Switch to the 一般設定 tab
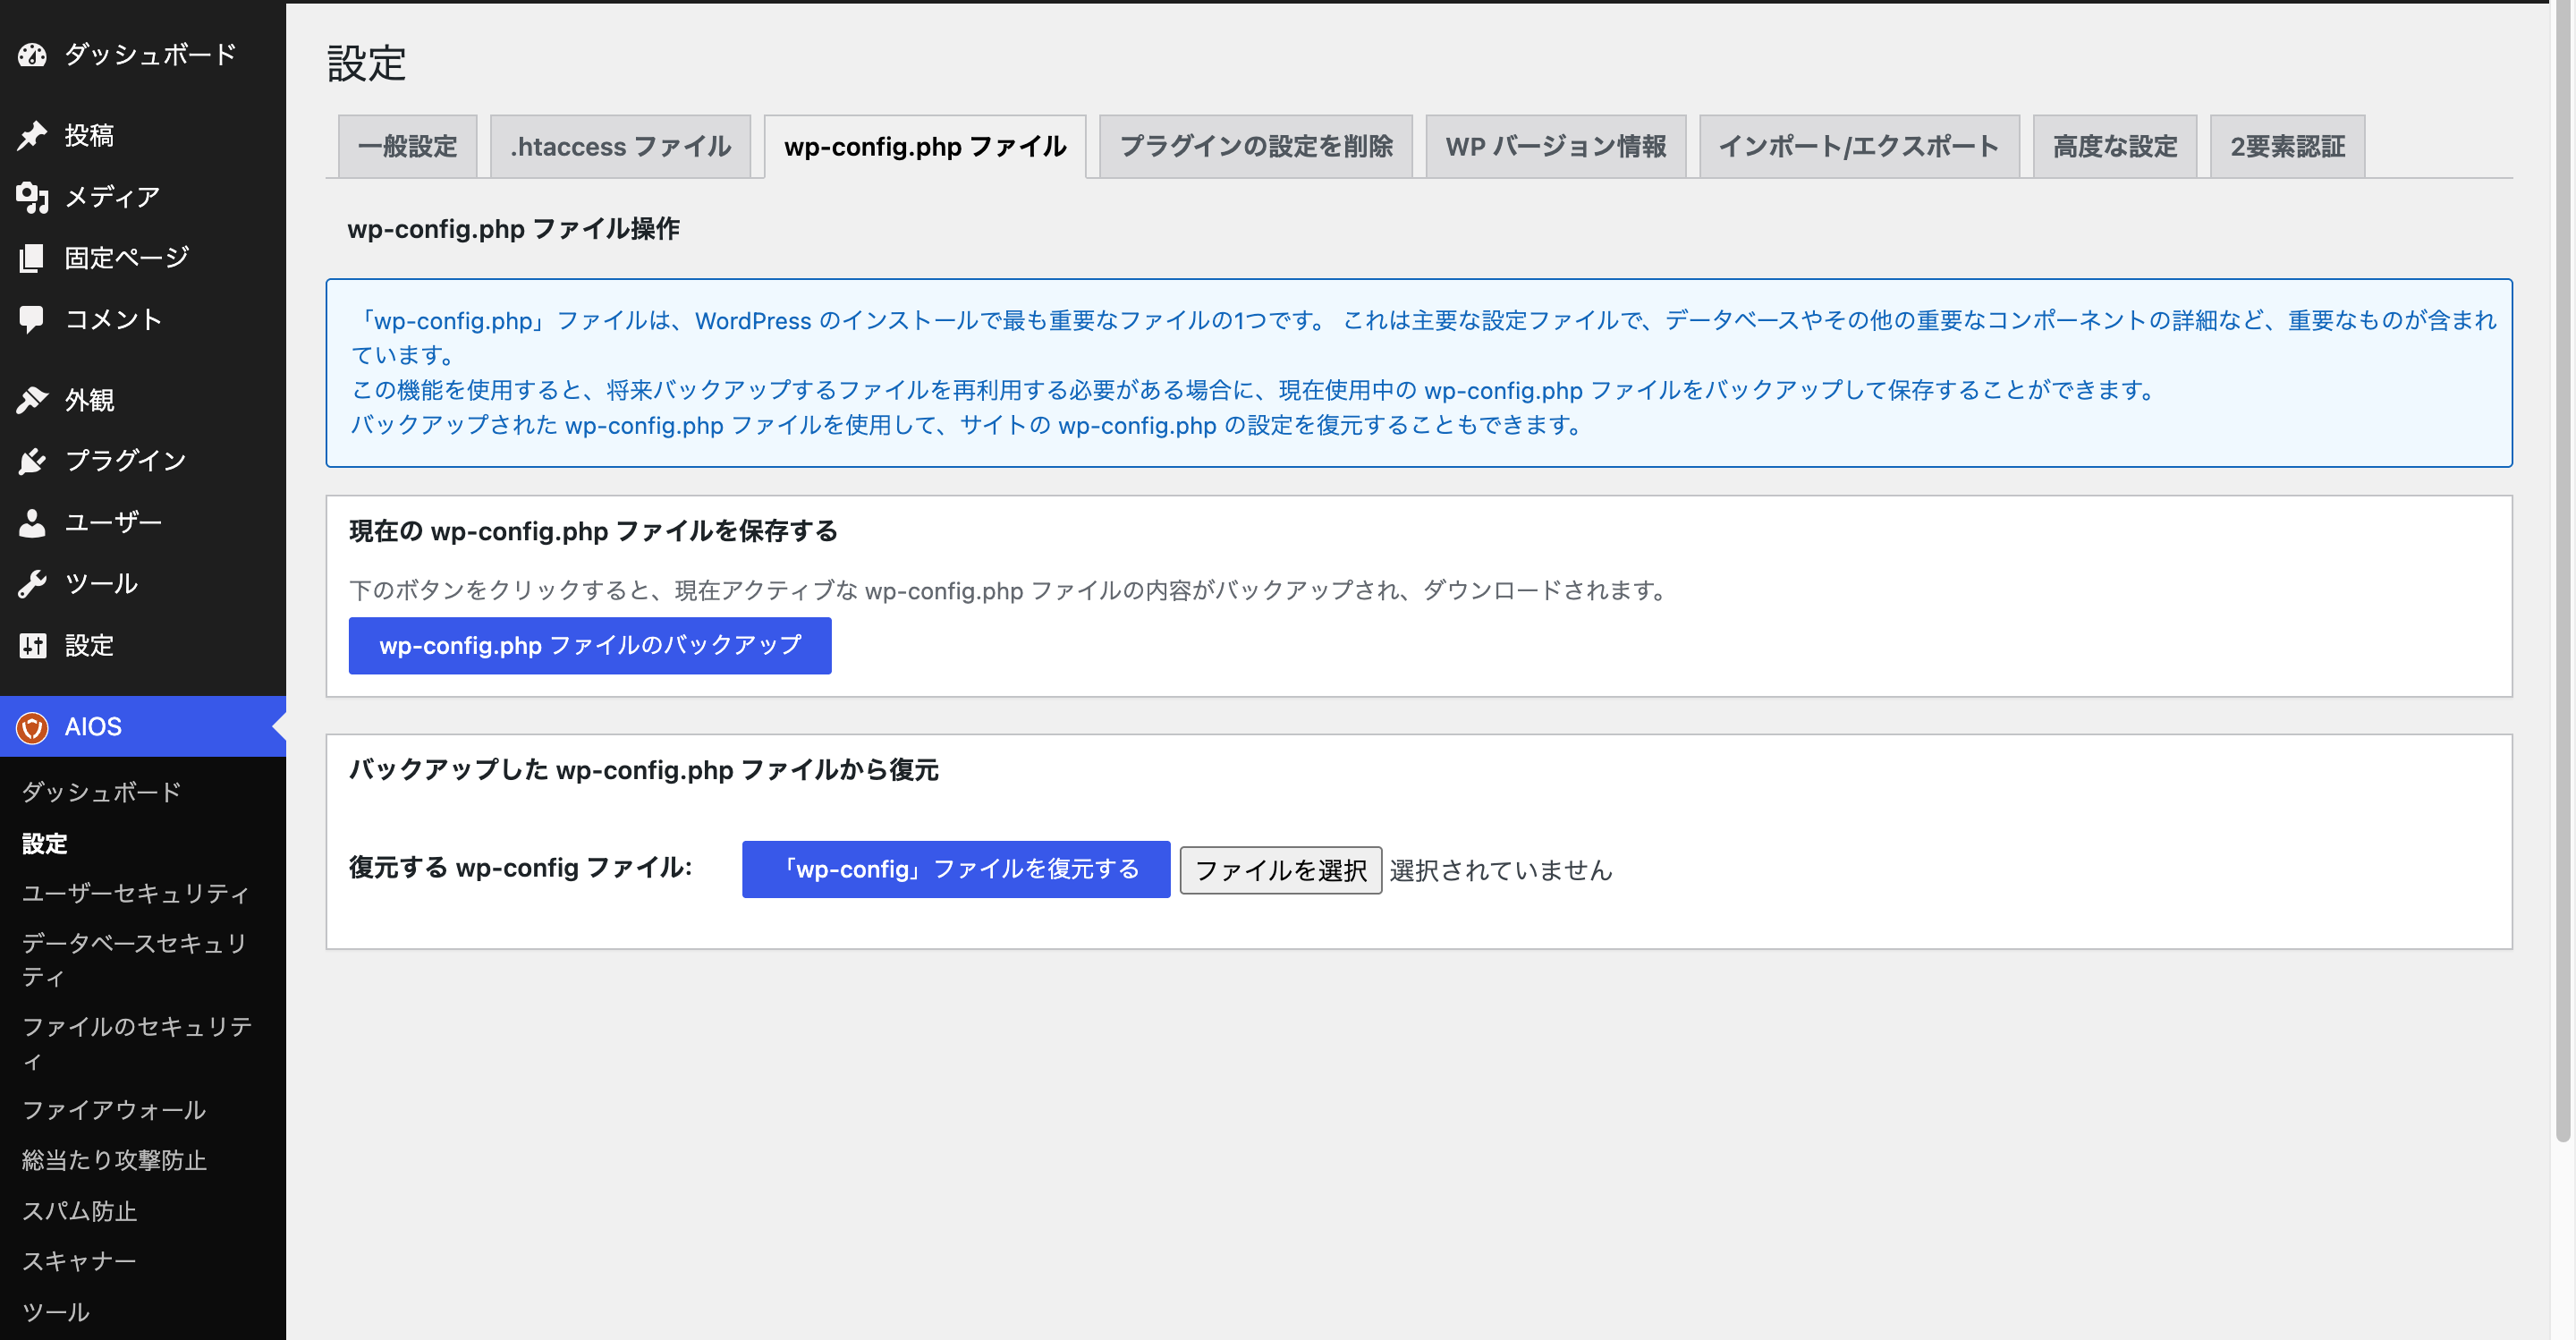Viewport: 2576px width, 1340px height. click(407, 147)
